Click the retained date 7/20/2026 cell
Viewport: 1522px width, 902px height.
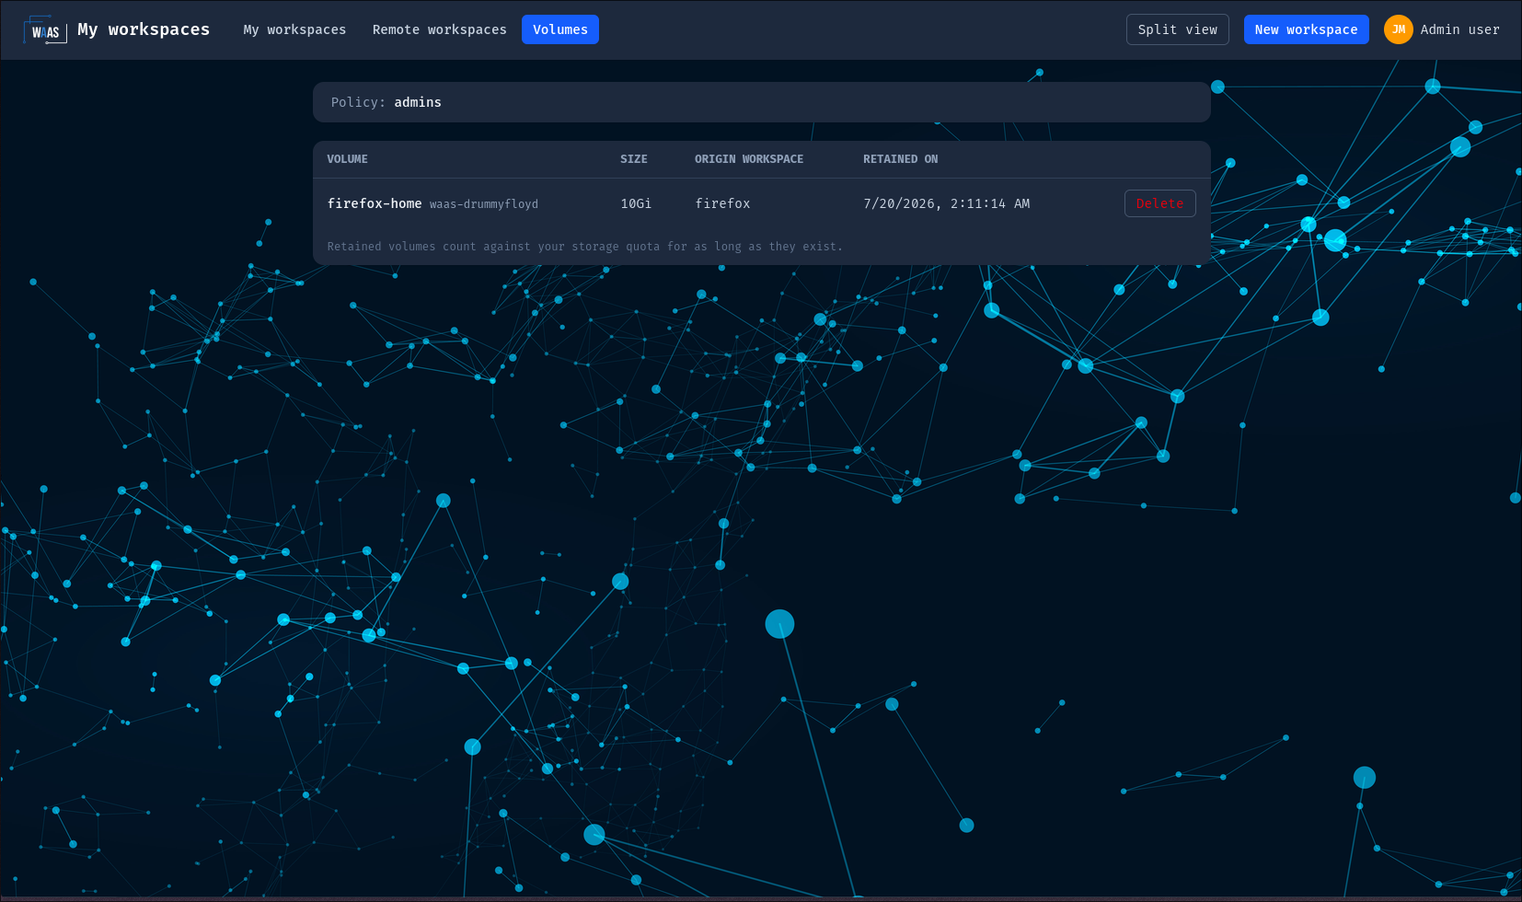[x=946, y=203]
